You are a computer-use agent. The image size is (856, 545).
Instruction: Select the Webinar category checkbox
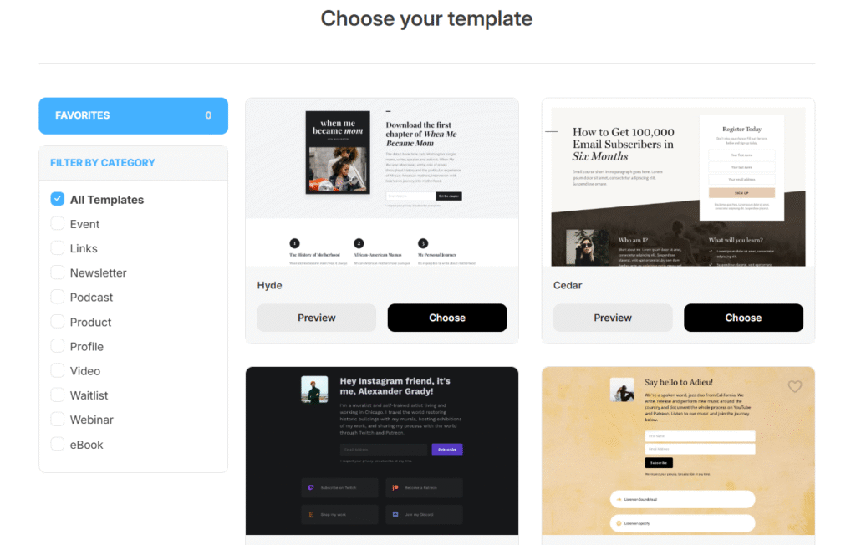58,419
